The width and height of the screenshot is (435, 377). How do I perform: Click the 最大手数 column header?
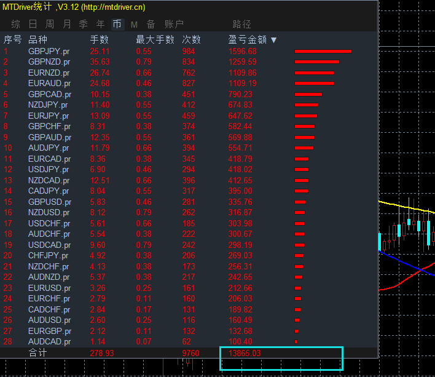pyautogui.click(x=155, y=40)
